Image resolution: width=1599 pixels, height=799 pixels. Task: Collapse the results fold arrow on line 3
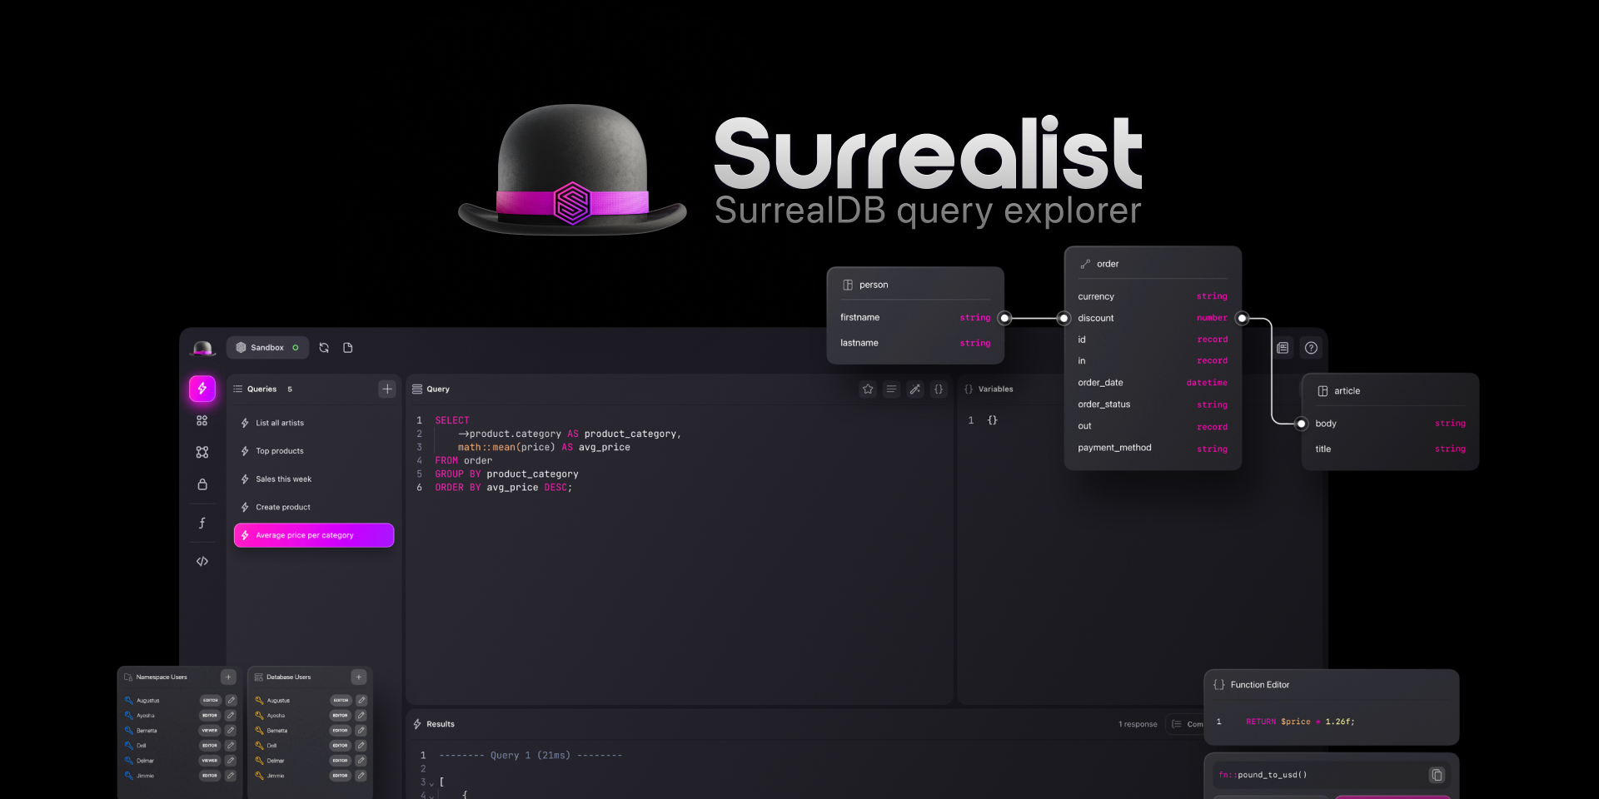(x=431, y=783)
